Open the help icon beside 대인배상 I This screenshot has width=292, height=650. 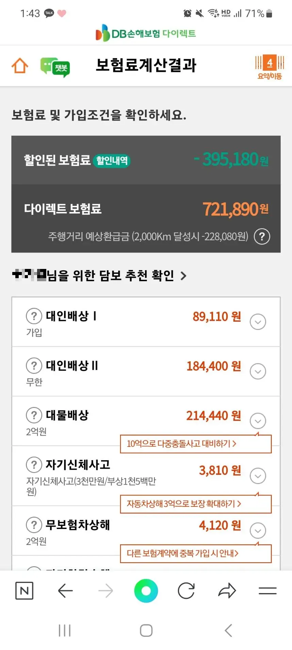pyautogui.click(x=34, y=316)
